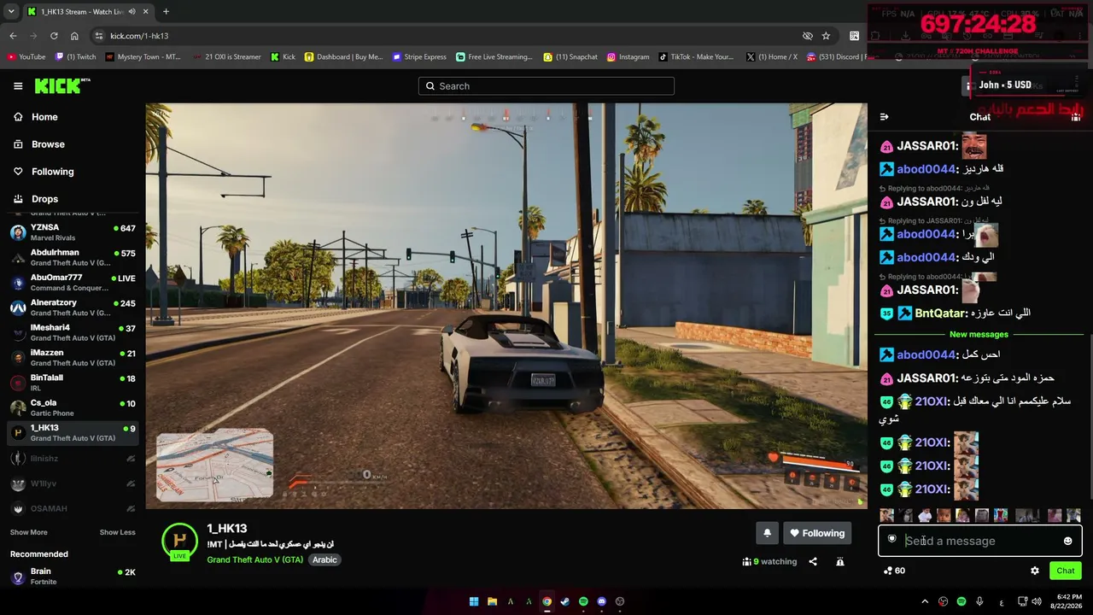Collapse the chat panel with arrow icon
1093x615 pixels.
pos(884,117)
